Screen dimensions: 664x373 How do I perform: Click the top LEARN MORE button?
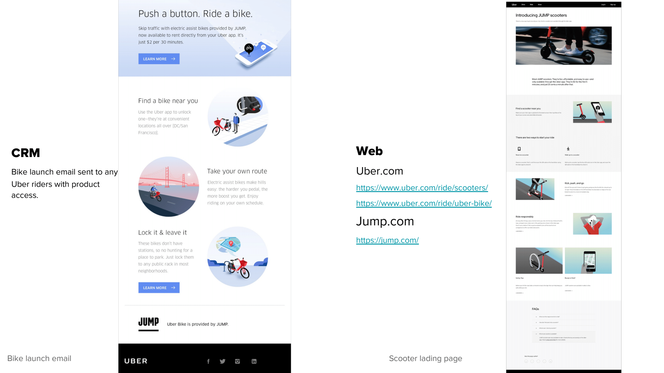[159, 59]
